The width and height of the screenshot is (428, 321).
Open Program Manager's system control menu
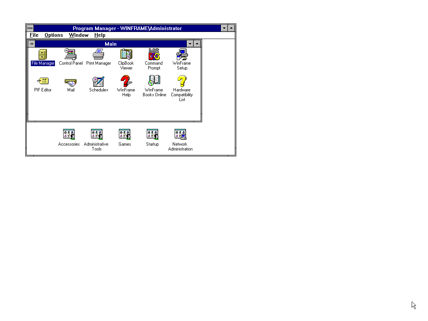(x=30, y=28)
